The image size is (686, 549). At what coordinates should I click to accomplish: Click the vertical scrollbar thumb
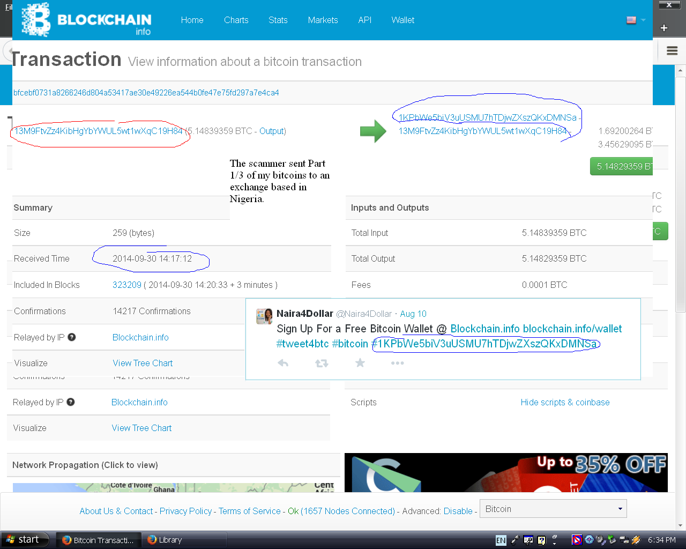coord(681,194)
